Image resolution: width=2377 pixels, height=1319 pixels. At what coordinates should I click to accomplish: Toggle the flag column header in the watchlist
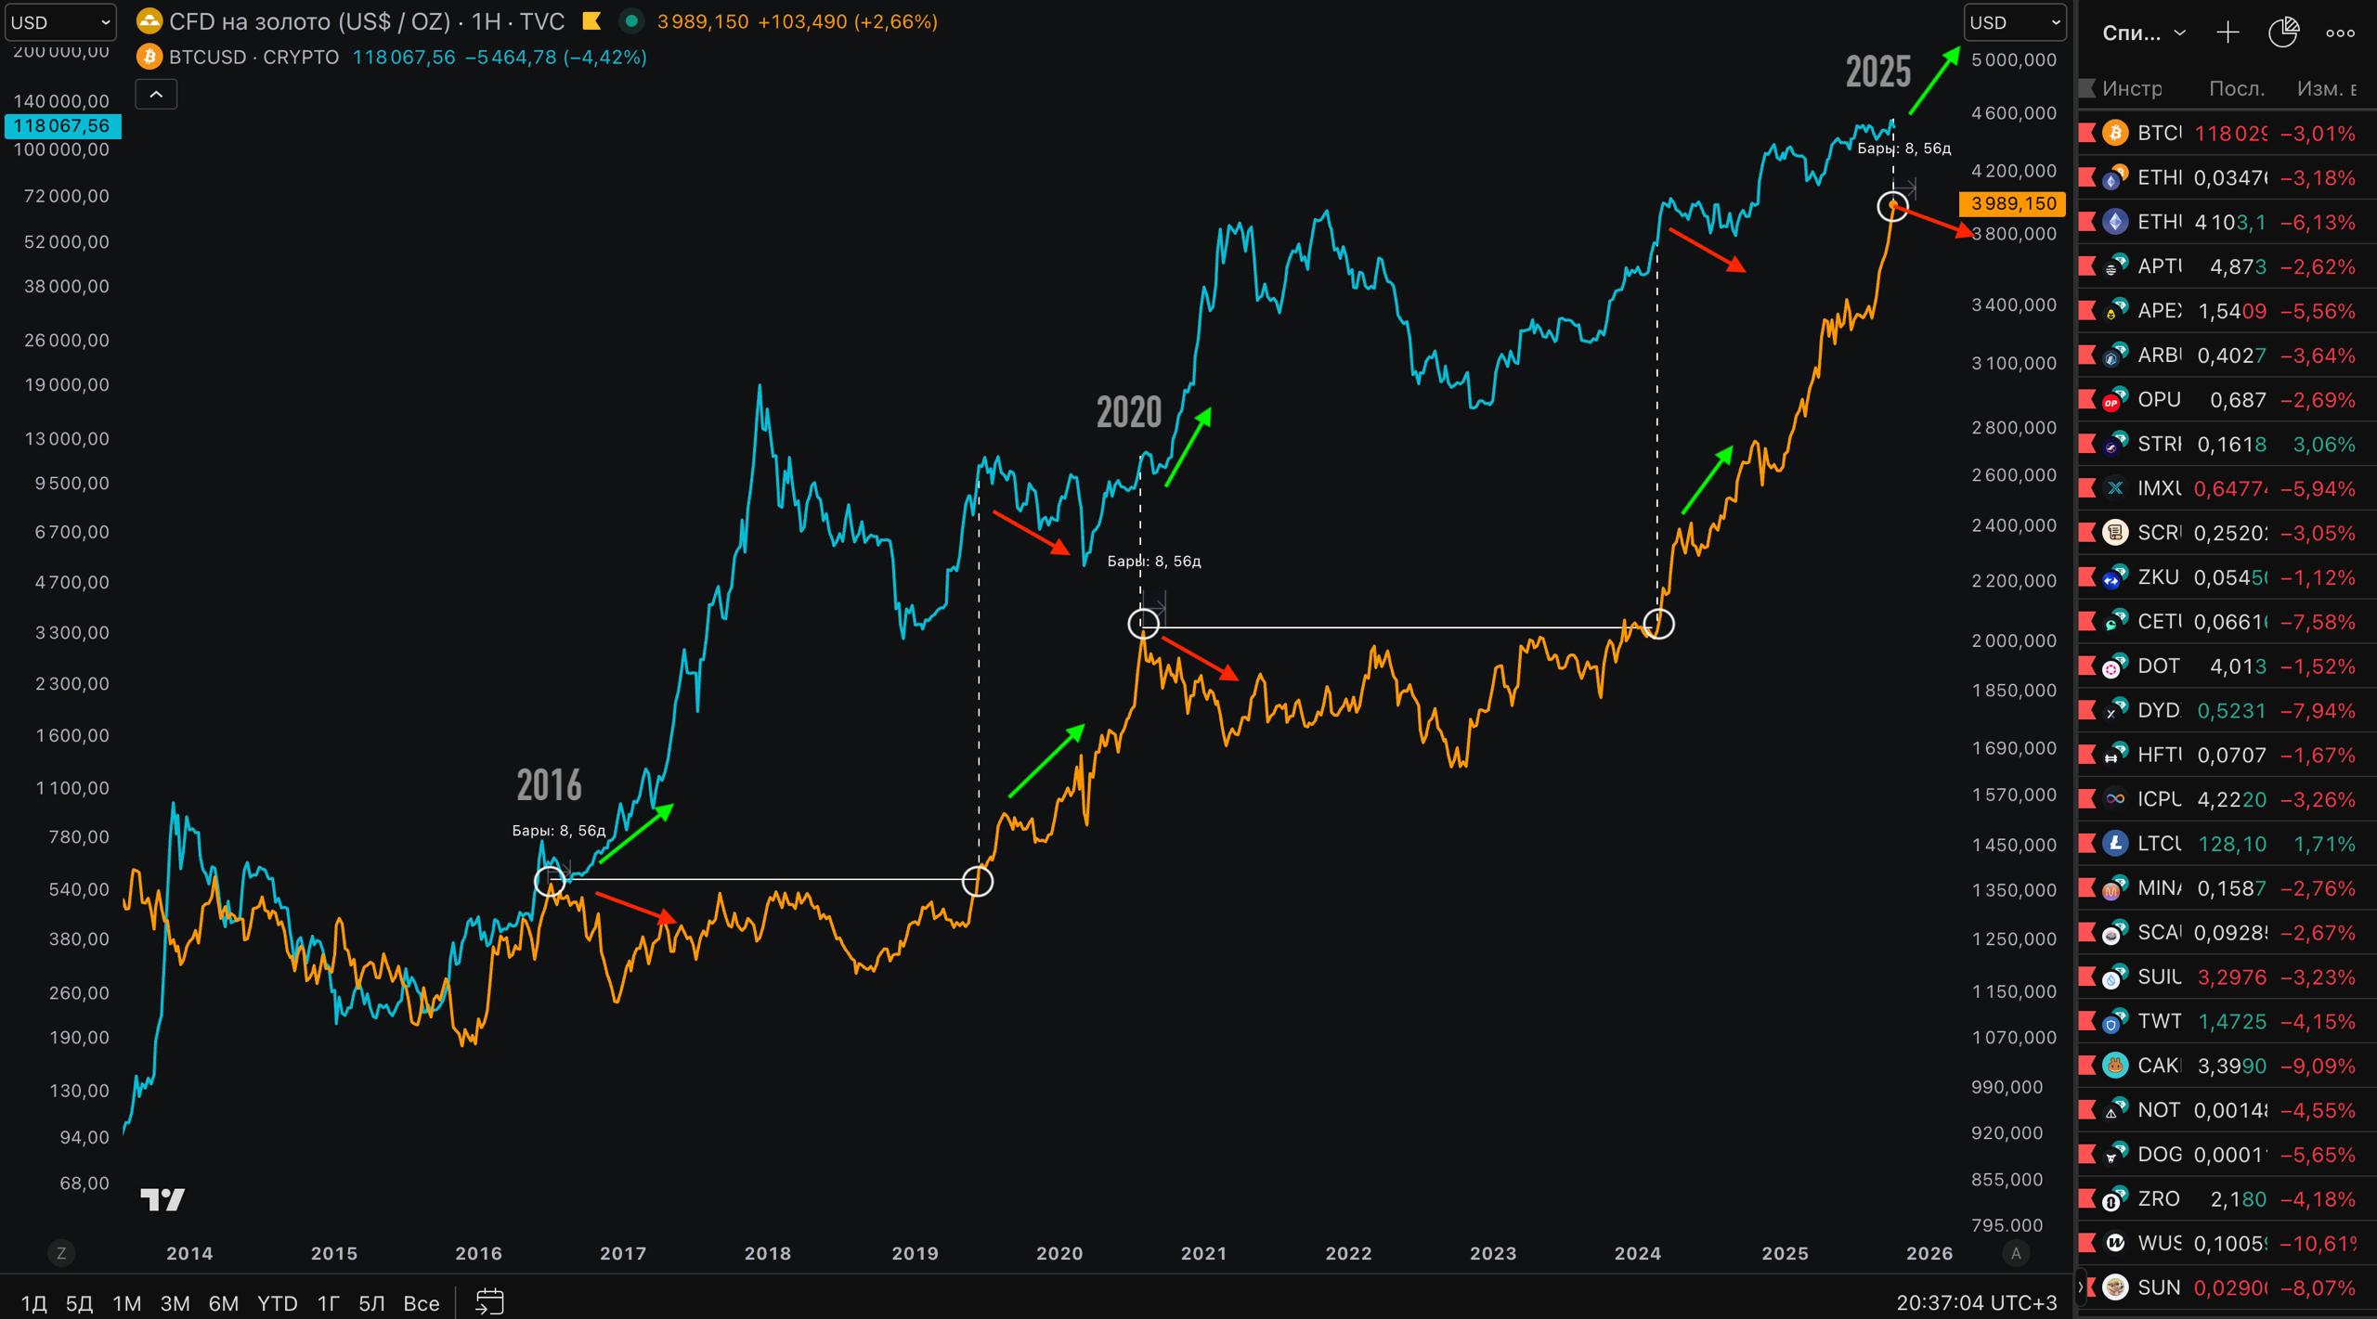[2087, 88]
